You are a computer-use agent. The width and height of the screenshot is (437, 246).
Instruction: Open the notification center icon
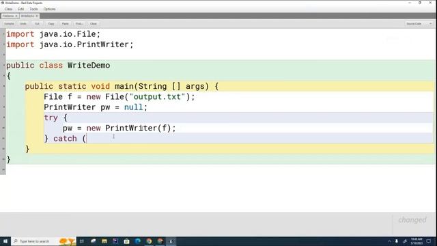[x=429, y=241]
